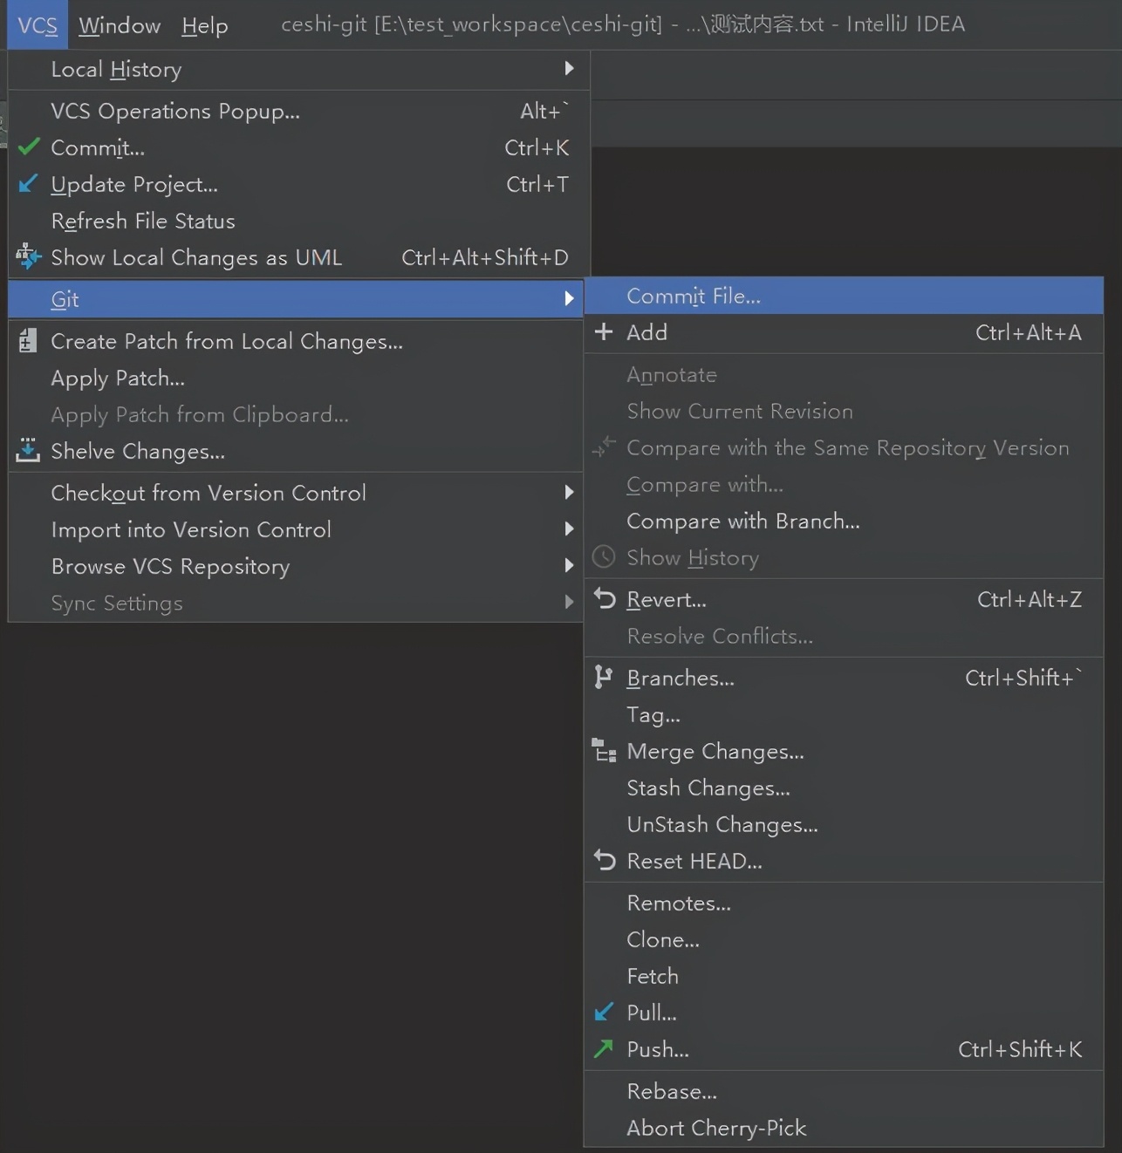The image size is (1122, 1153).
Task: Click the blue Pull arrow icon
Action: tap(603, 1012)
